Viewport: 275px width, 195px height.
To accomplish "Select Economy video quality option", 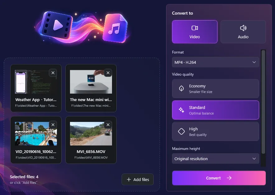I will (216, 89).
